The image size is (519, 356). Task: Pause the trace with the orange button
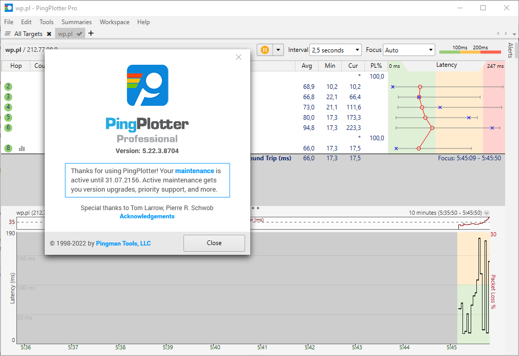click(265, 50)
